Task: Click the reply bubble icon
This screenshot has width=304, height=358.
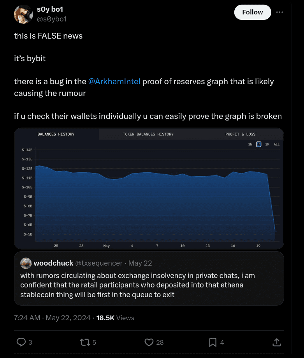Action: [x=21, y=342]
